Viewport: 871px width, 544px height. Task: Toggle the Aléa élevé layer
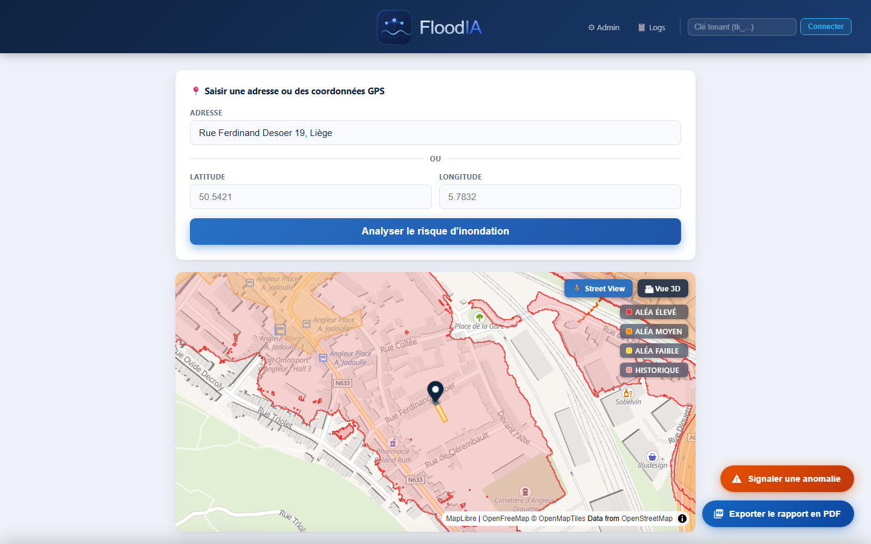(x=654, y=312)
